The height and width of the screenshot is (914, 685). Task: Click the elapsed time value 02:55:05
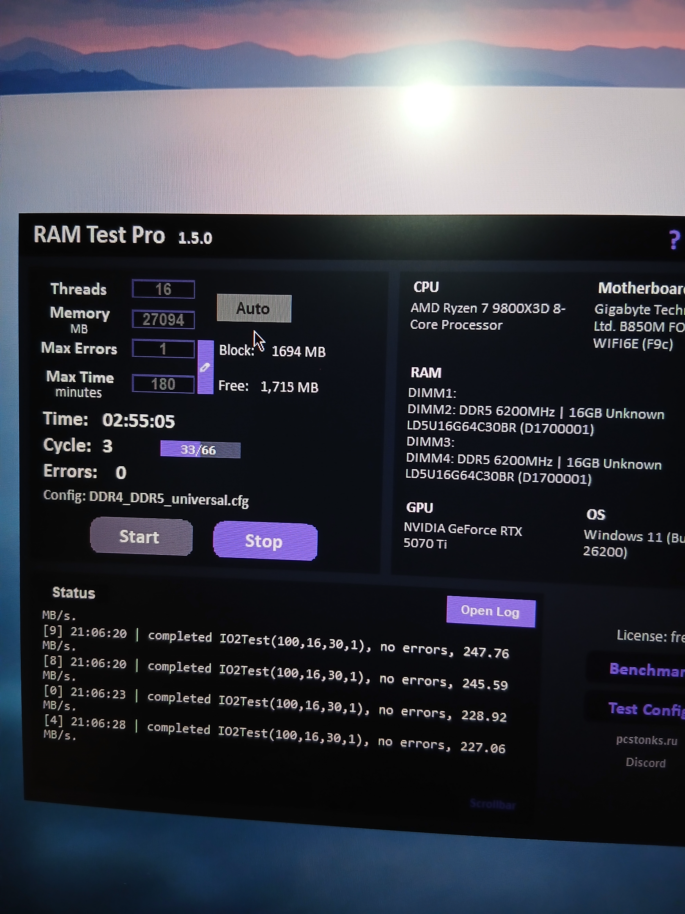point(138,421)
